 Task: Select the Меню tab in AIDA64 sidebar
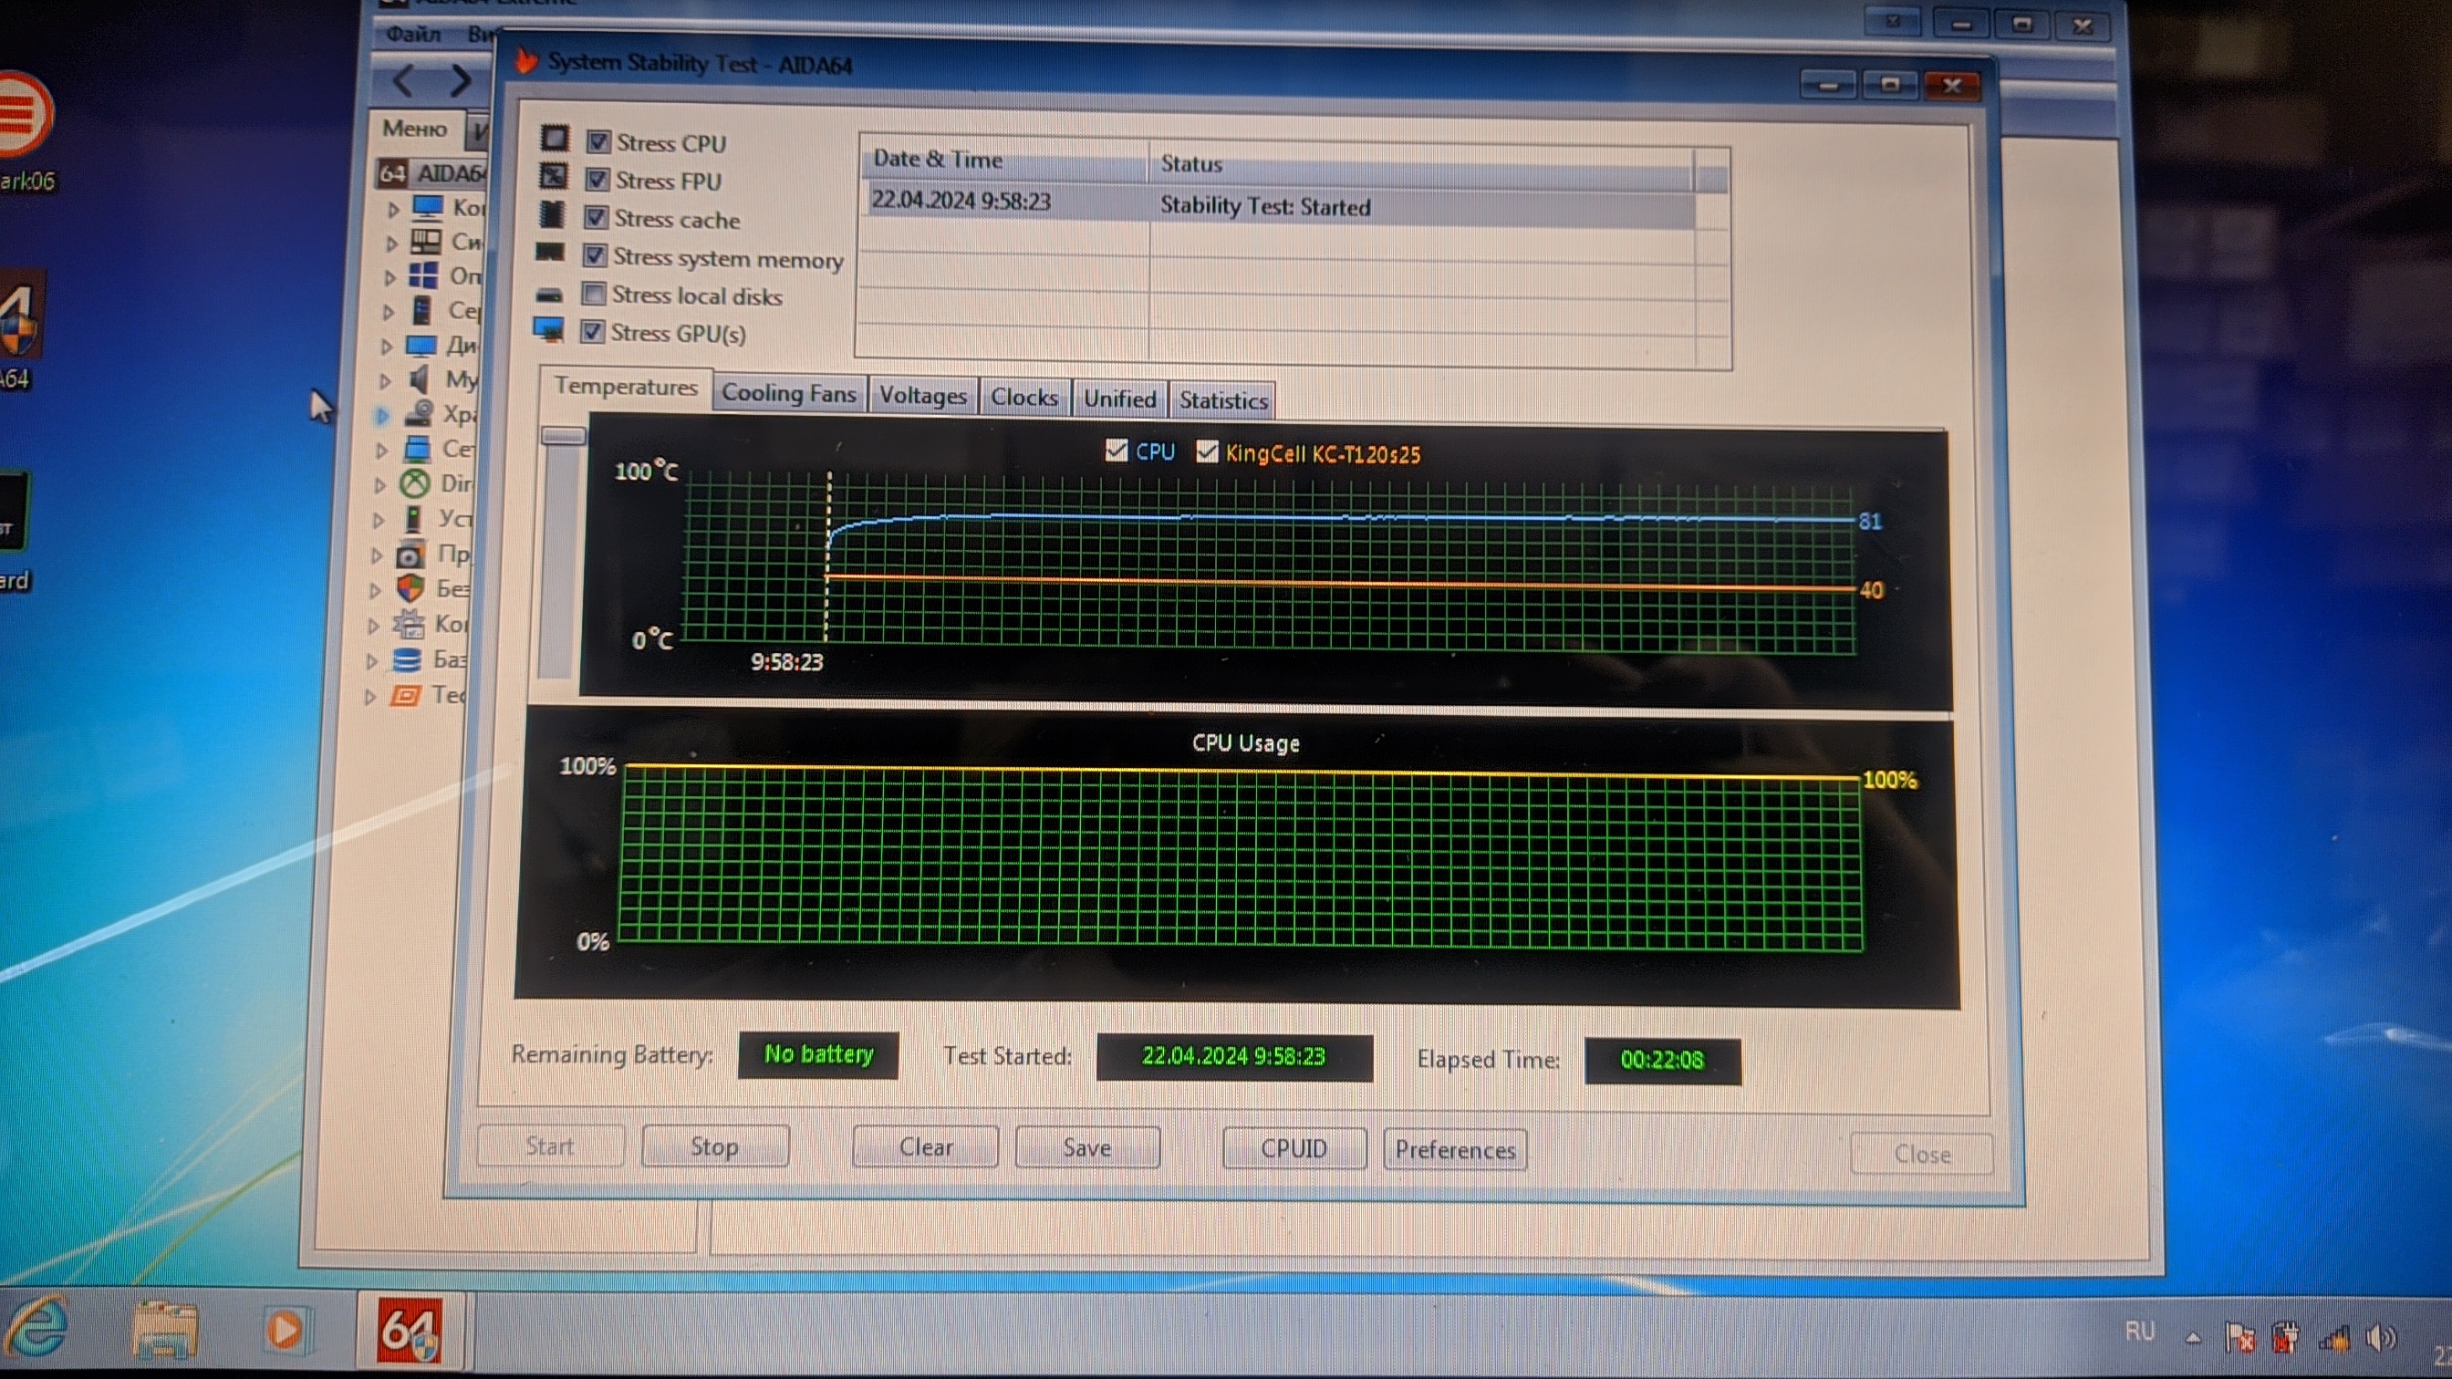coord(415,128)
